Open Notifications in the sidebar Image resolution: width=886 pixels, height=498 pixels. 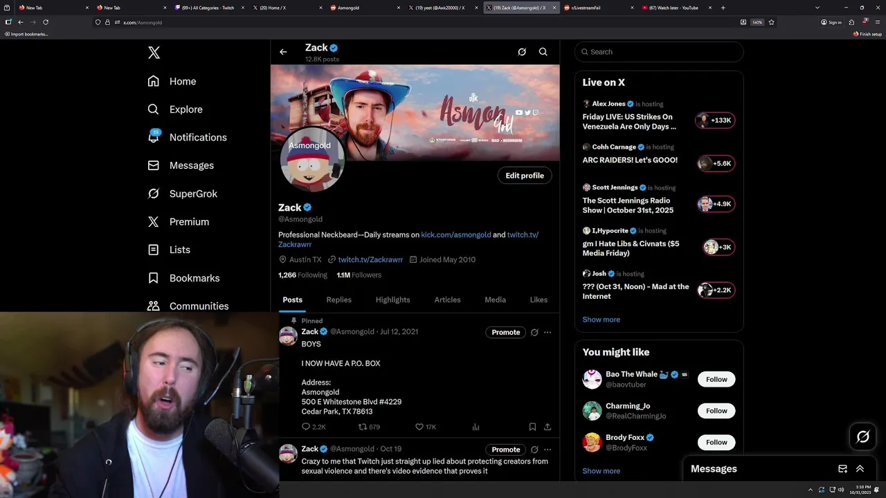187,138
